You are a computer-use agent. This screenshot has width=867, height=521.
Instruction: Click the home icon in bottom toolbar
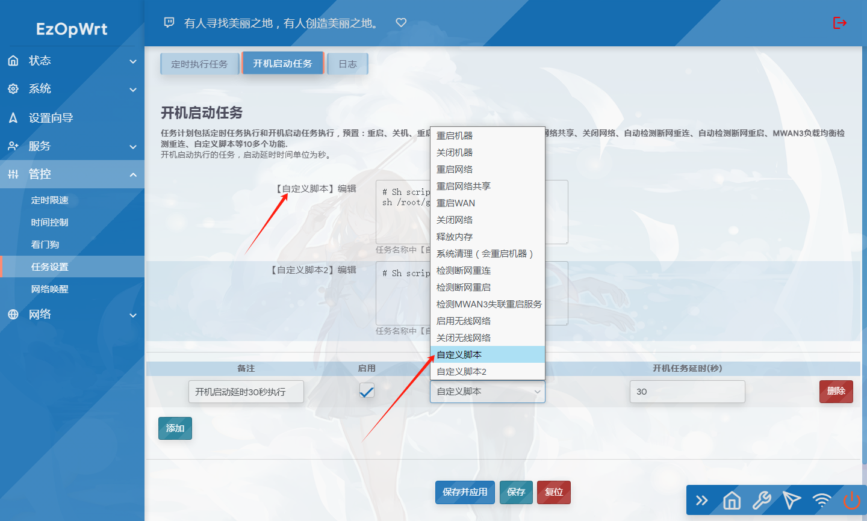point(732,501)
